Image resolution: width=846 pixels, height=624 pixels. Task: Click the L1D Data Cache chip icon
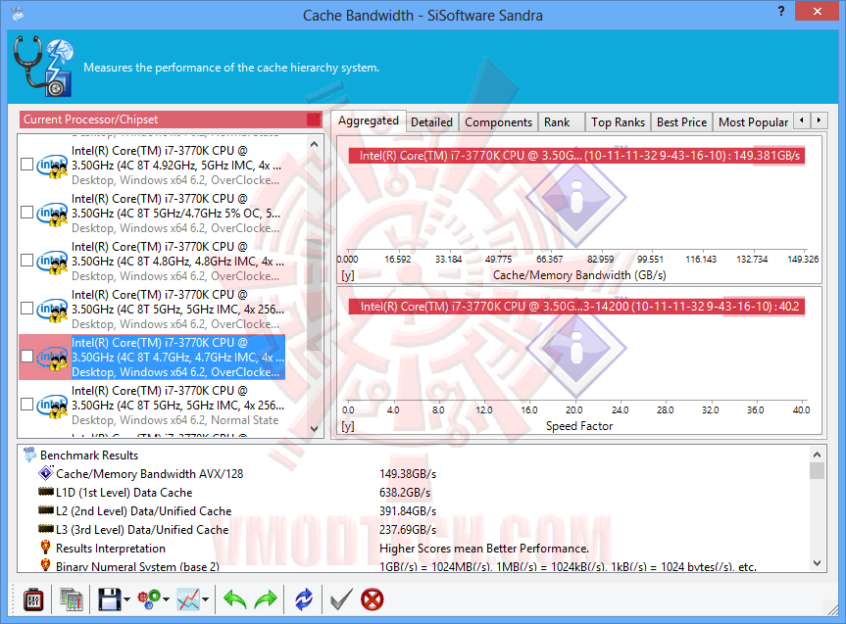[x=46, y=492]
